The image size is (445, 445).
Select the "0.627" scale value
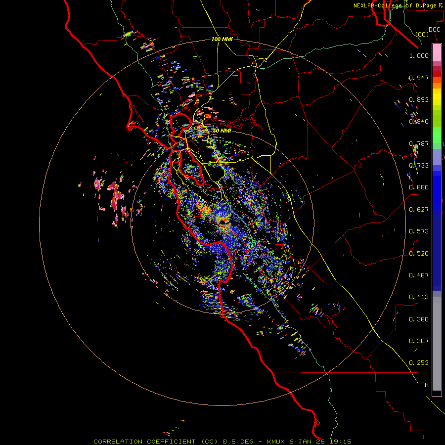pyautogui.click(x=419, y=210)
